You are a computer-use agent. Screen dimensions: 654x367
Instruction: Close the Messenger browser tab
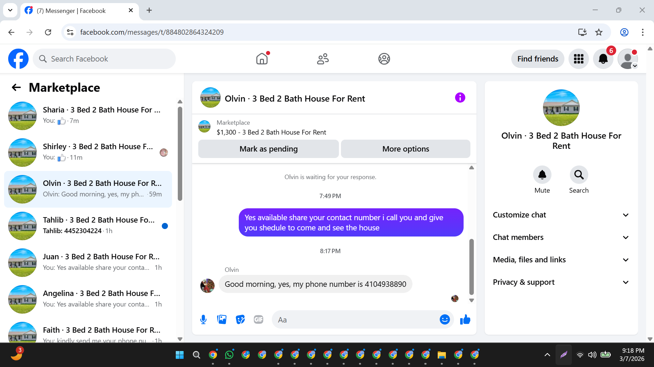131,11
